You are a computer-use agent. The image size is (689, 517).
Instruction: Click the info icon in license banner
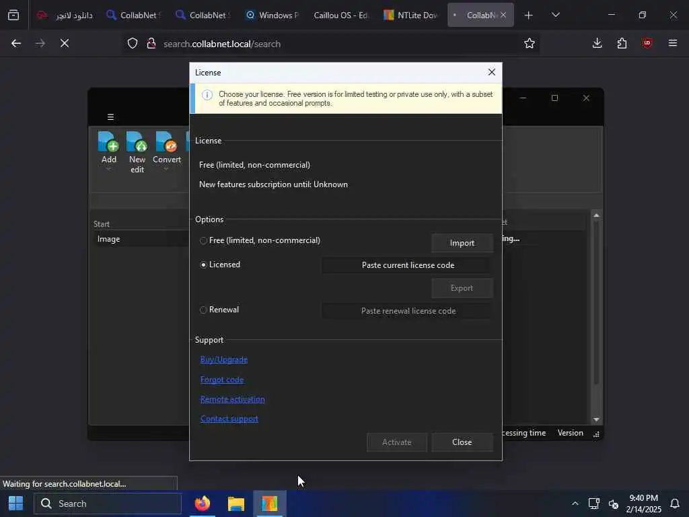pos(207,95)
